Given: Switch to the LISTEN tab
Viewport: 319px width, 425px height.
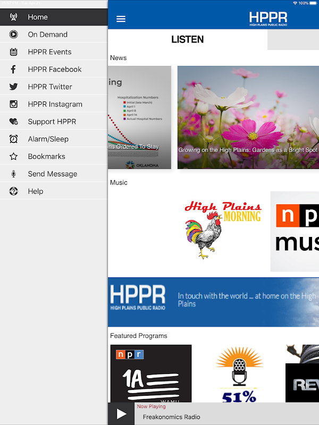Looking at the screenshot, I should [188, 39].
